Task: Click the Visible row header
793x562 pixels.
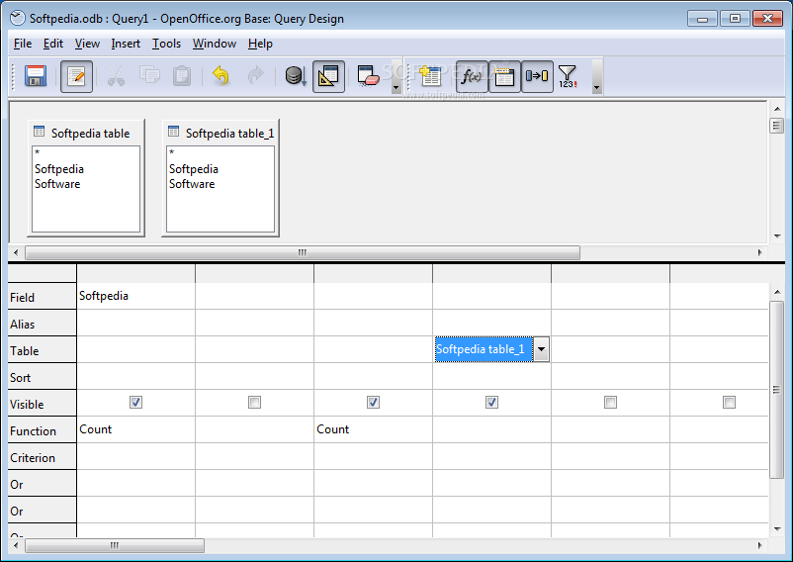Action: (42, 403)
